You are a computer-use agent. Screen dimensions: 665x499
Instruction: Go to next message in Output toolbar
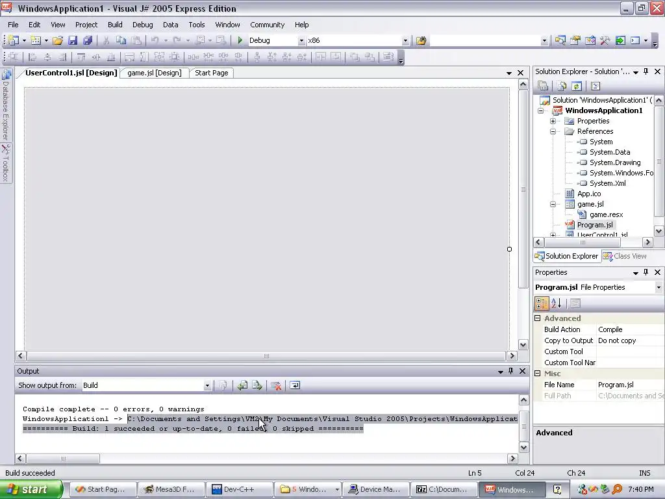point(257,385)
